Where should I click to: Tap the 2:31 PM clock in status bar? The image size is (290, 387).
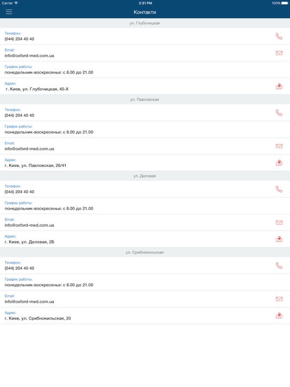coord(145,3)
